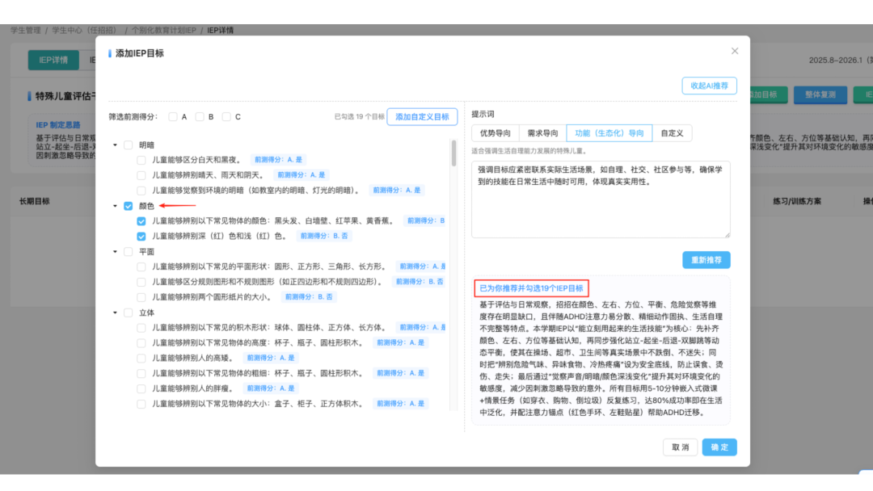Click 个别化教育计划IEP breadcrumb link
The height and width of the screenshot is (491, 873).
[x=163, y=30]
